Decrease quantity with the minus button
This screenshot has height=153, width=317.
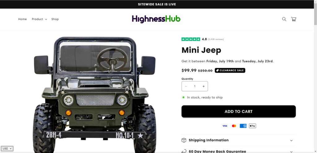click(186, 86)
